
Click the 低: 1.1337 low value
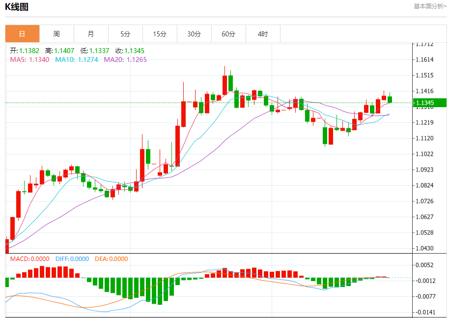[95, 51]
